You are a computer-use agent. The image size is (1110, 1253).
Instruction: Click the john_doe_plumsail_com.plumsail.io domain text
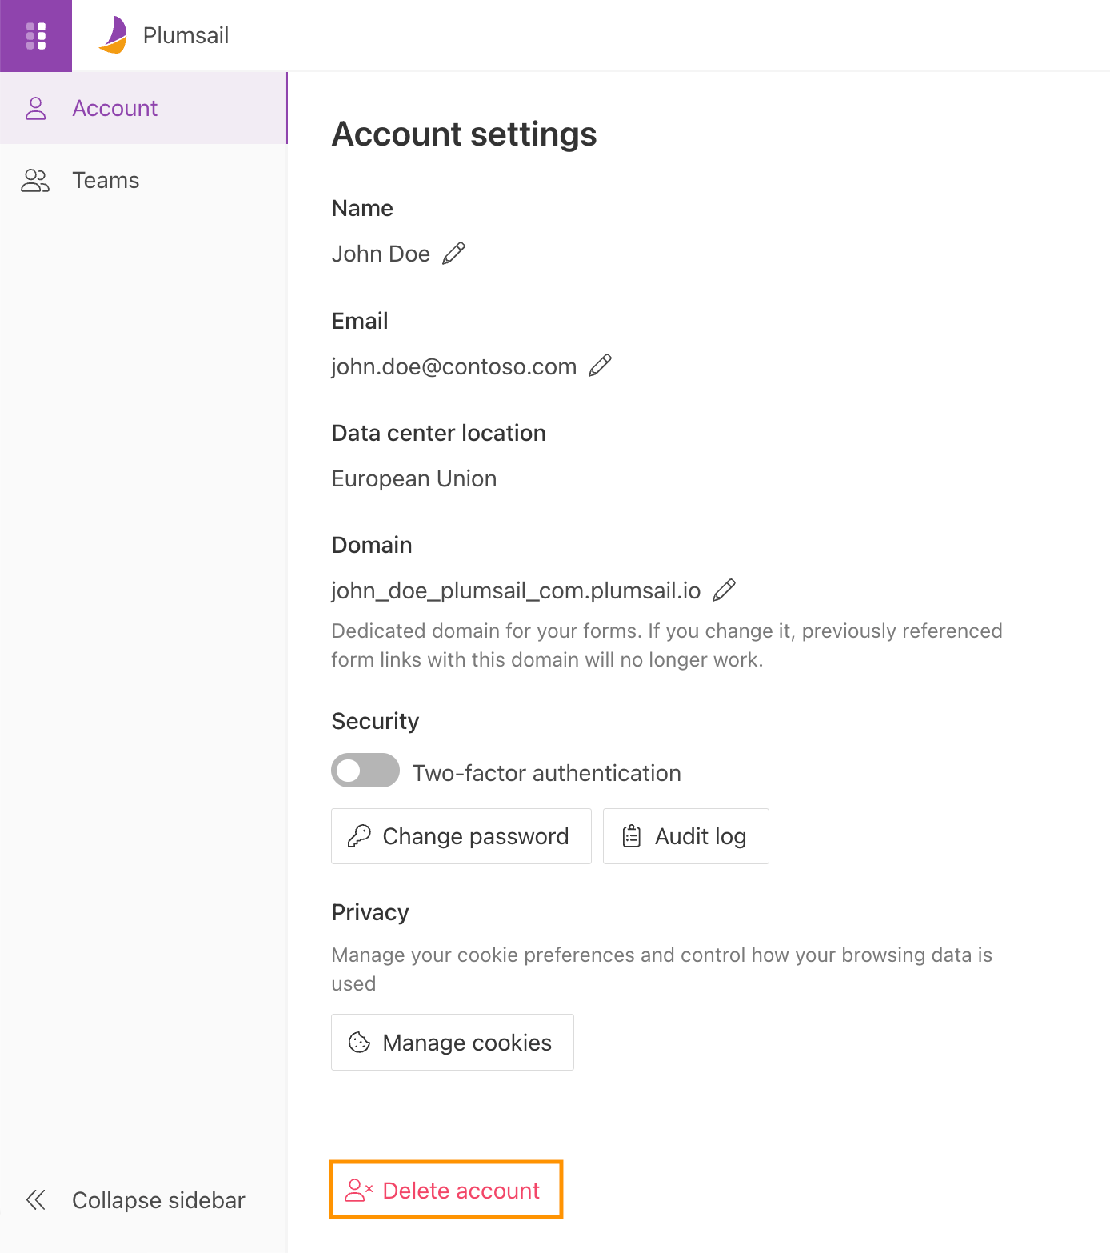pos(516,590)
